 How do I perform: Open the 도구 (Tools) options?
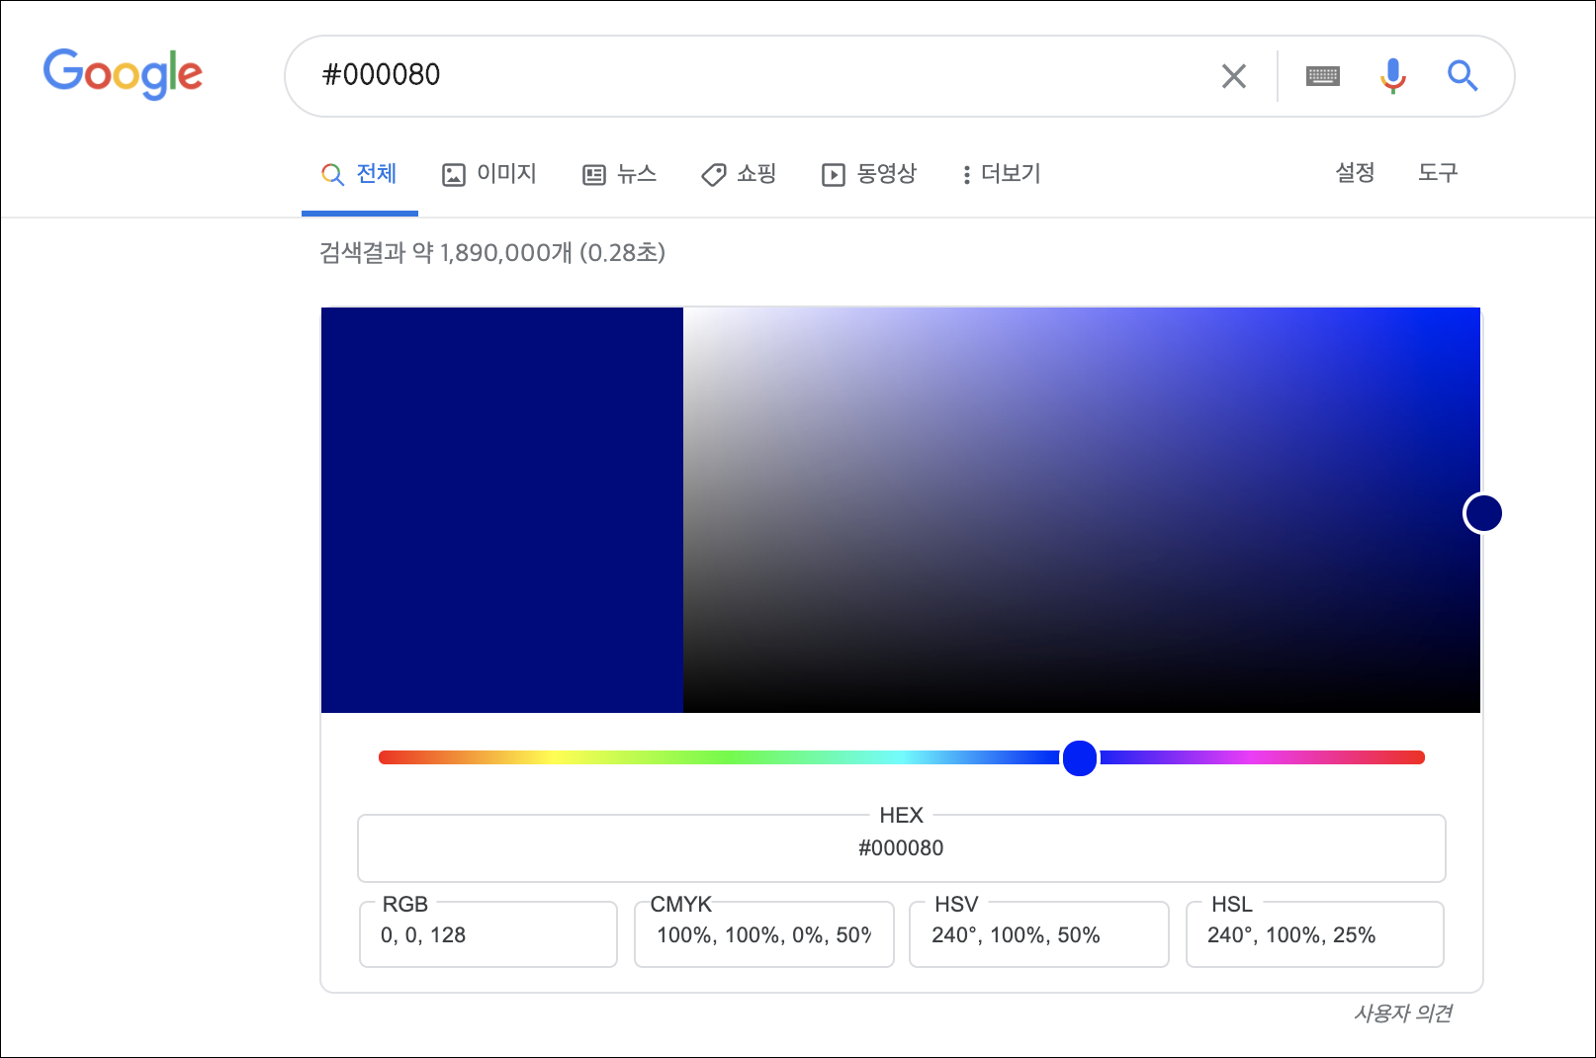(x=1437, y=172)
